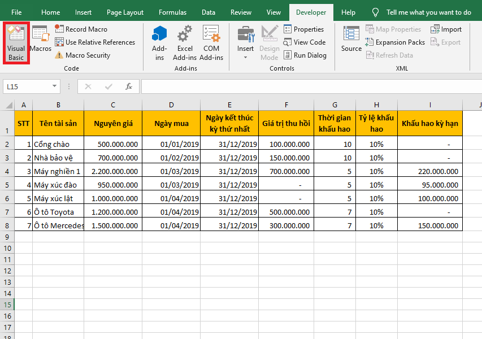This screenshot has width=482, height=339.
Task: Click View Code button
Action: pos(304,42)
